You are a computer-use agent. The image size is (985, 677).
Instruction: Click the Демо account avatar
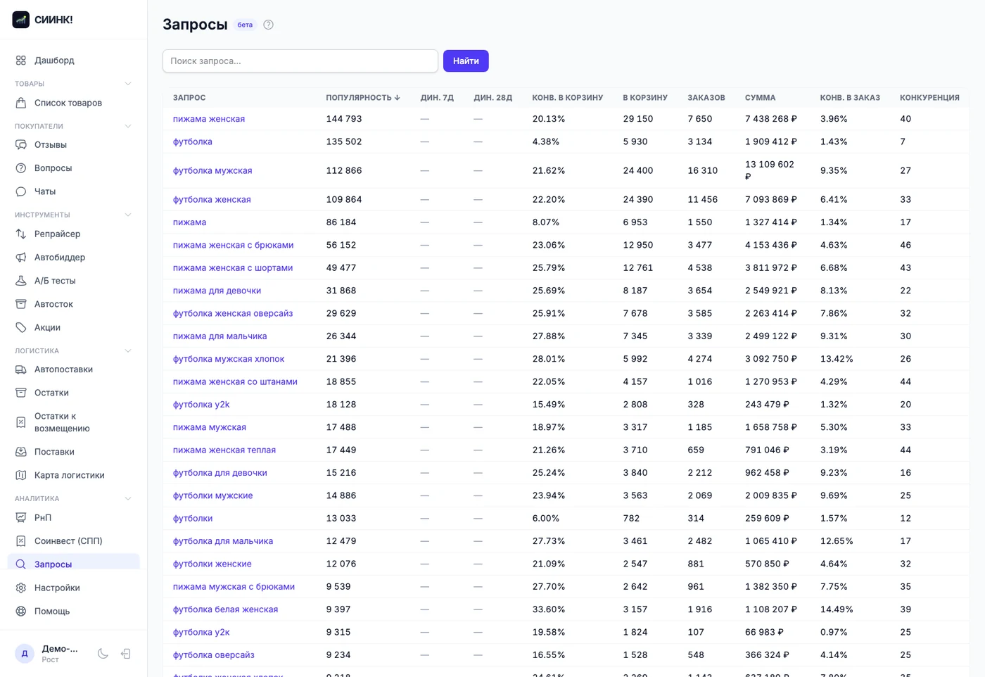pyautogui.click(x=25, y=654)
